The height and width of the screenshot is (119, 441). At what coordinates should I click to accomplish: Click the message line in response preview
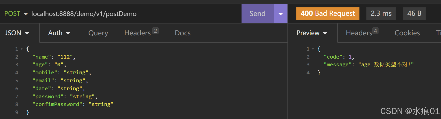pyautogui.click(x=369, y=65)
